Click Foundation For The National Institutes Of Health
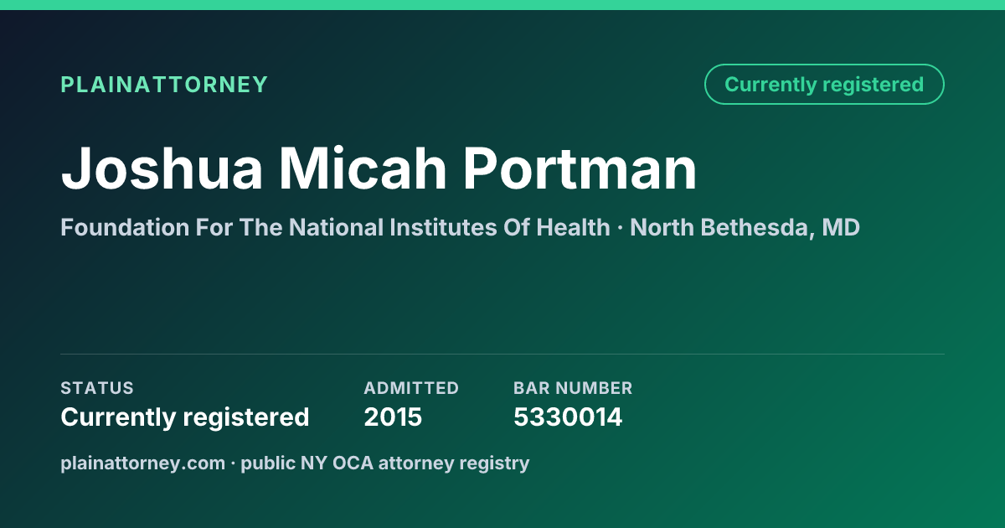This screenshot has width=1005, height=528. coord(335,227)
